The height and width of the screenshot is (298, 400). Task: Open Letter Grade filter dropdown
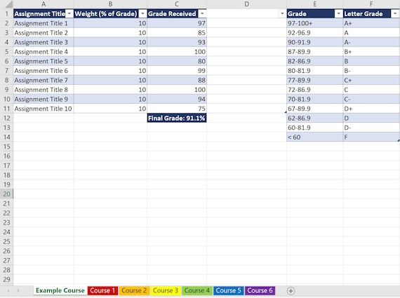(x=395, y=14)
